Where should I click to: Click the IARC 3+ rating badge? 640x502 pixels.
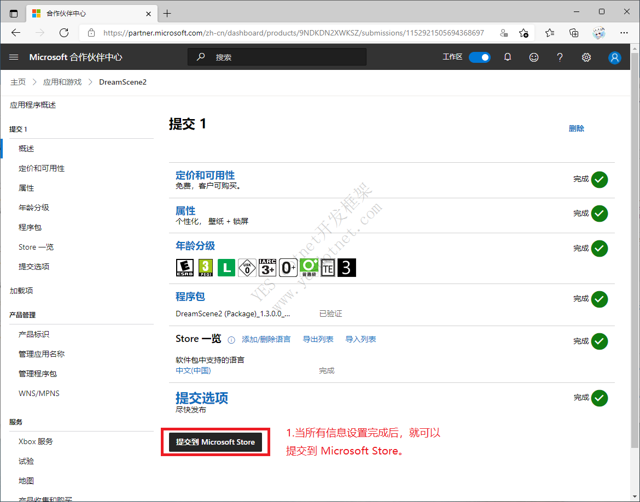pos(267,268)
